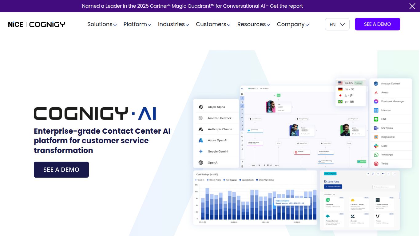The height and width of the screenshot is (236, 420).
Task: Toggle the Check-in series in the cost chart
Action: 200,179
